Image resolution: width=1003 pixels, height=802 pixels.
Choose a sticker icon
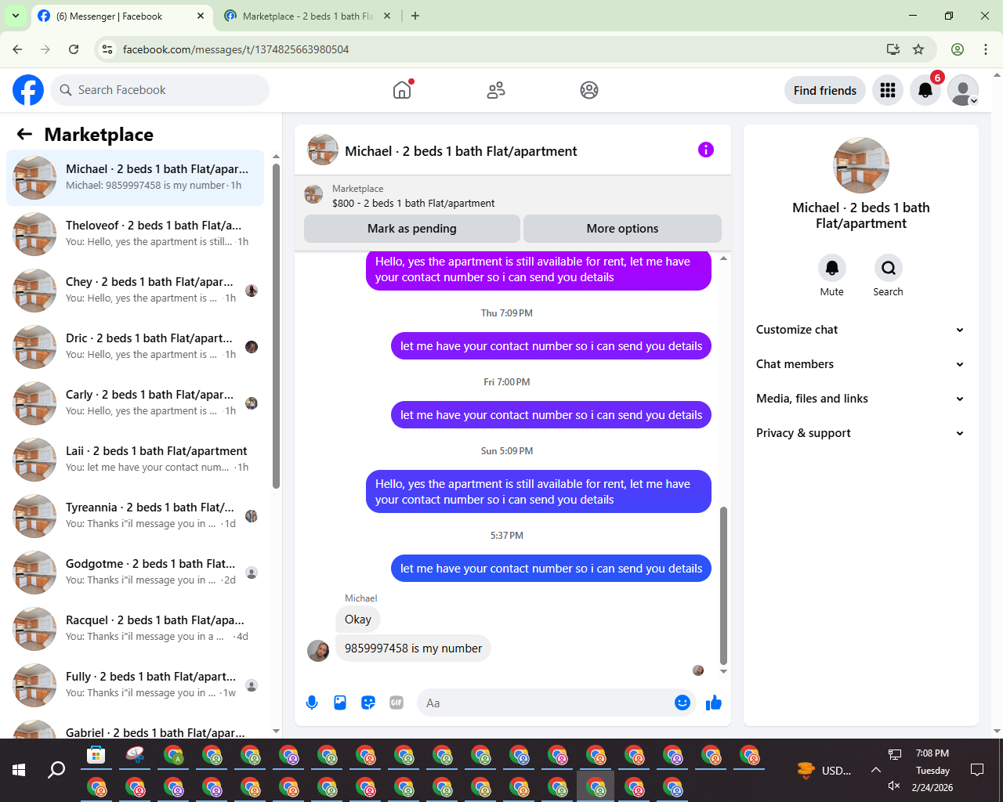(368, 703)
